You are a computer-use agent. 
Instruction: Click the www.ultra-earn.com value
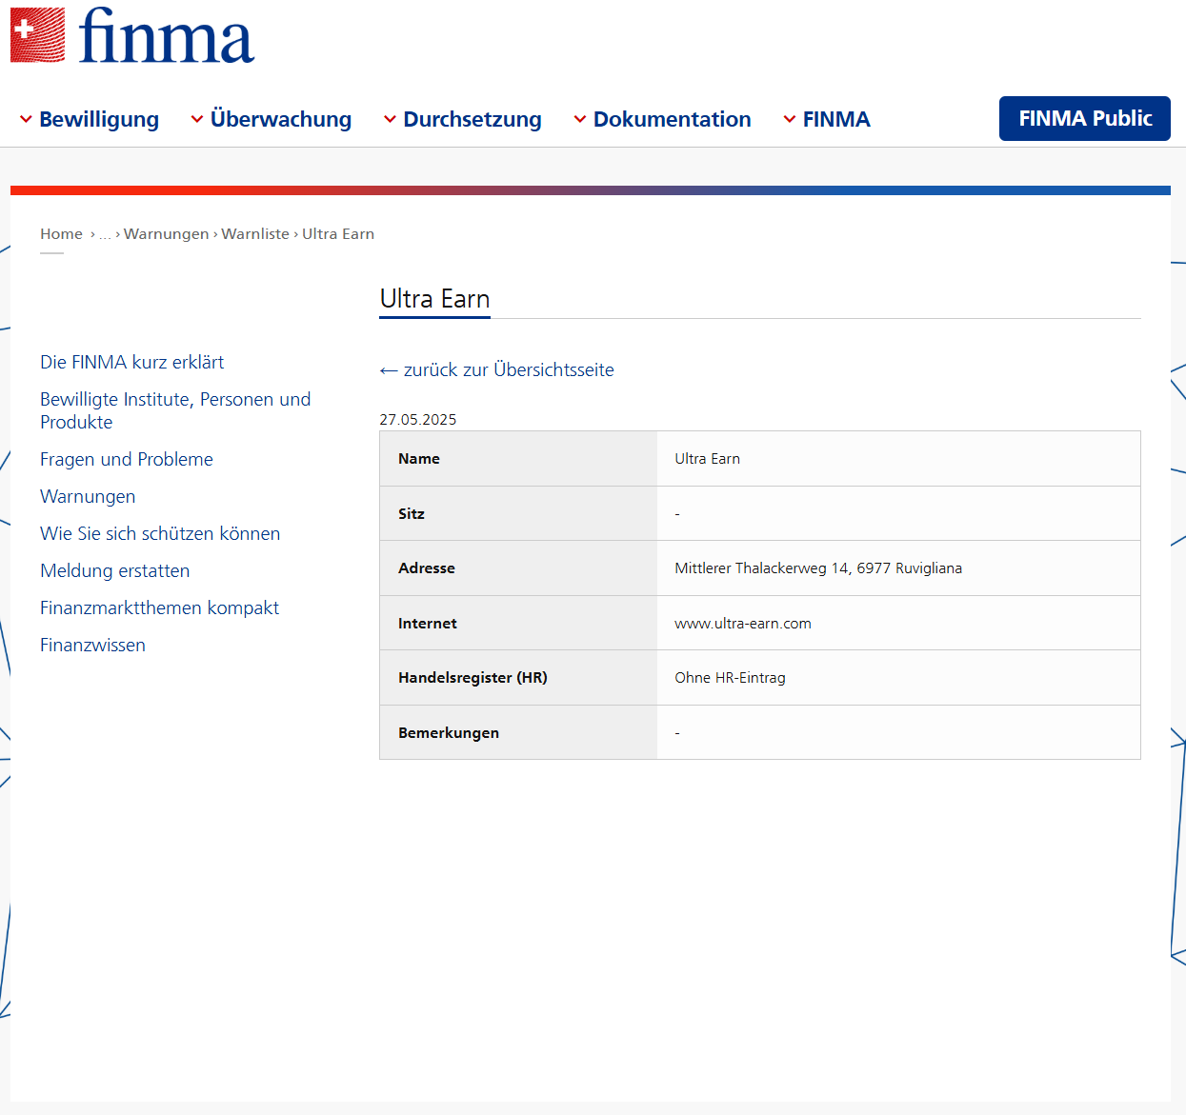743,624
